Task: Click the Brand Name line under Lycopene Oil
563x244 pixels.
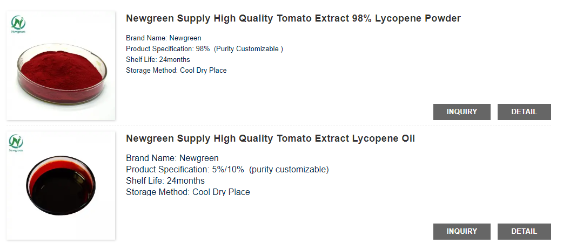Action: pyautogui.click(x=172, y=158)
